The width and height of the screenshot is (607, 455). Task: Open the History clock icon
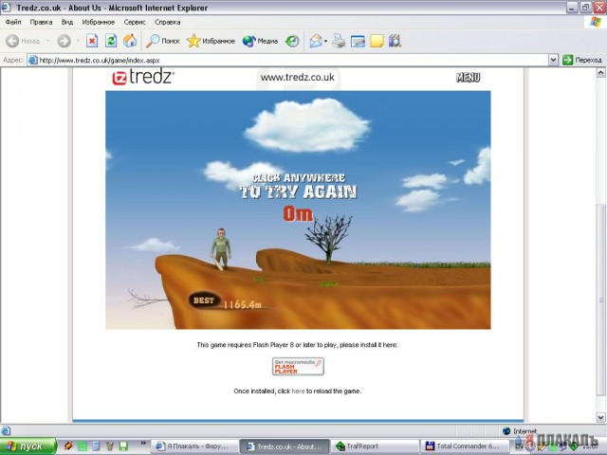292,41
